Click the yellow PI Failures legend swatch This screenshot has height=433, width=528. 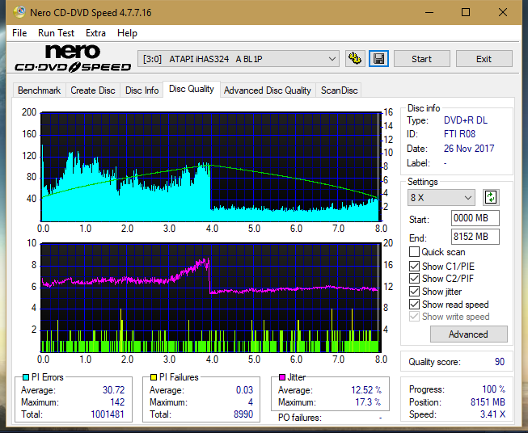(x=154, y=377)
